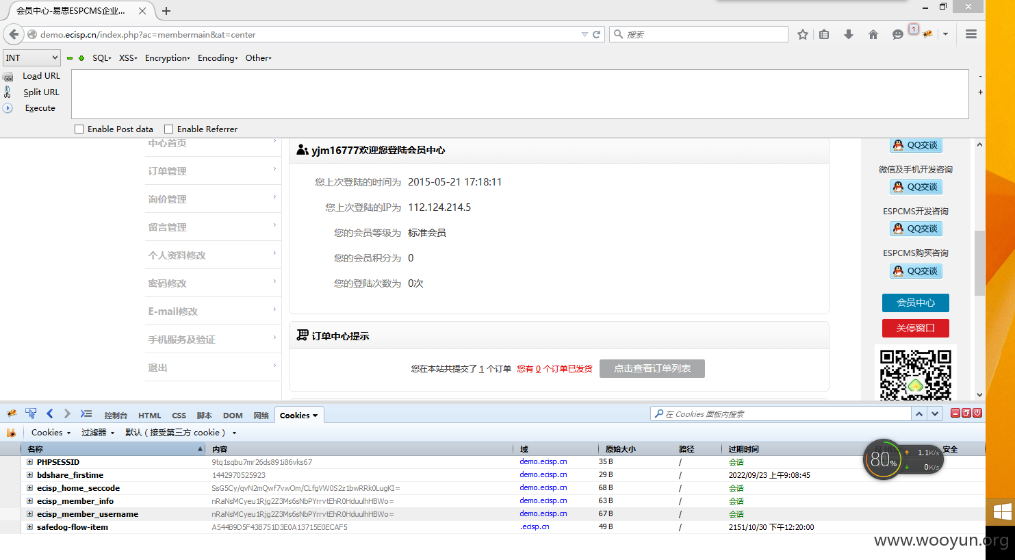Open the downloads arrow icon
This screenshot has width=1015, height=560.
(x=849, y=34)
